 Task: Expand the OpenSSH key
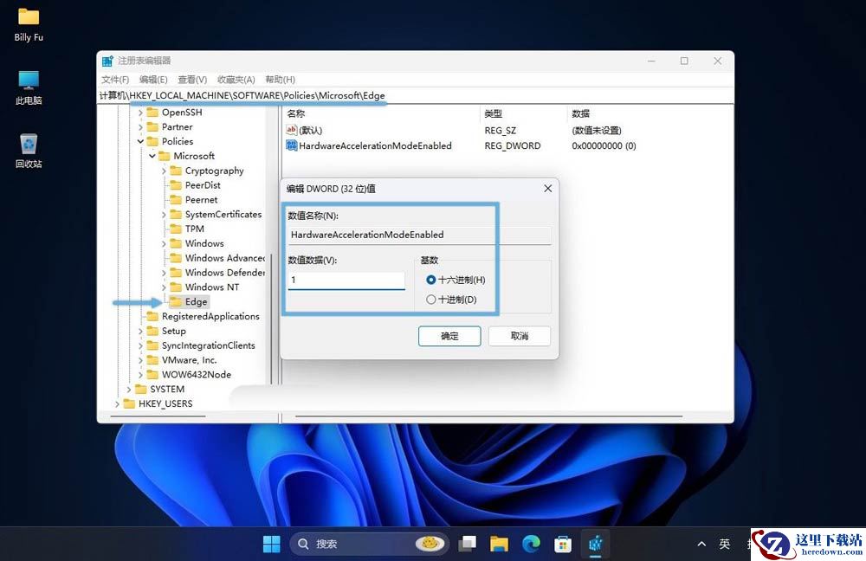click(x=140, y=112)
